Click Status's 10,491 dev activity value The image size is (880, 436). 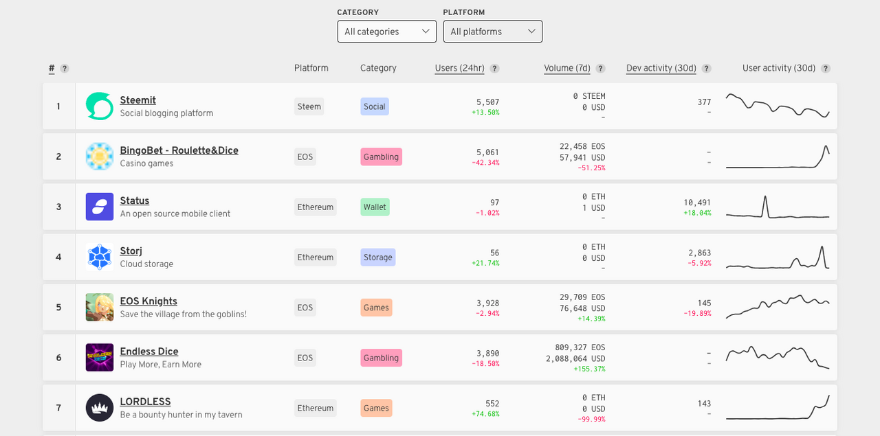[697, 203]
